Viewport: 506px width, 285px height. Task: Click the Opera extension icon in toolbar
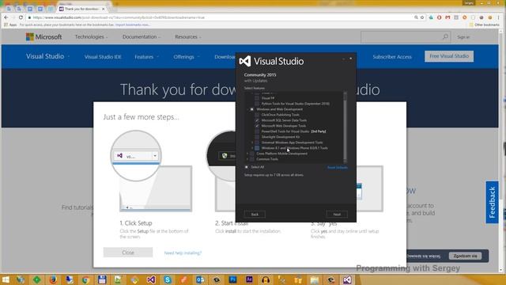(440, 17)
